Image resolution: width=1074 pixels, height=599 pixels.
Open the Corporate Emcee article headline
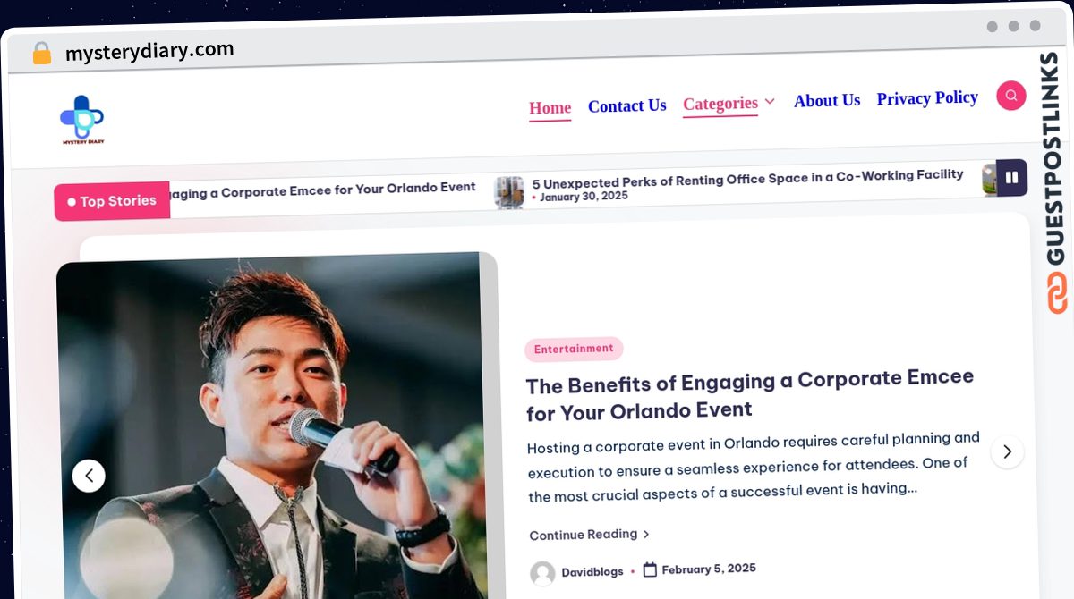pyautogui.click(x=749, y=394)
